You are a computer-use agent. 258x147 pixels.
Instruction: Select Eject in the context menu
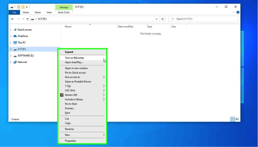click(x=67, y=113)
